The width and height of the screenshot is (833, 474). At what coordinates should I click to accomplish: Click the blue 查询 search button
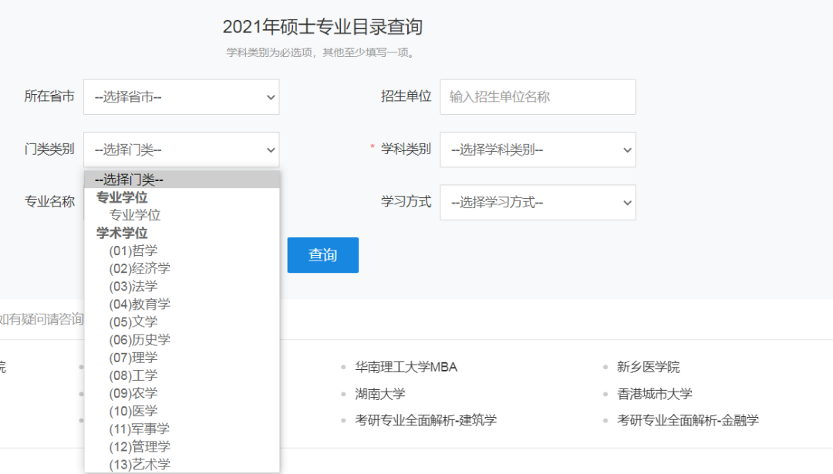click(x=322, y=254)
